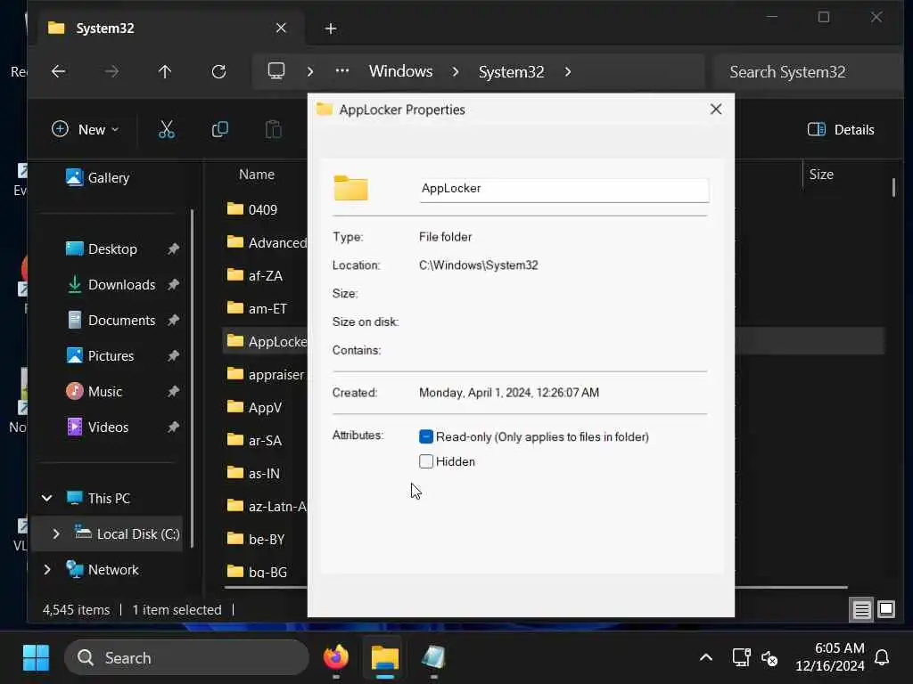Select the AppV folder

point(254,407)
